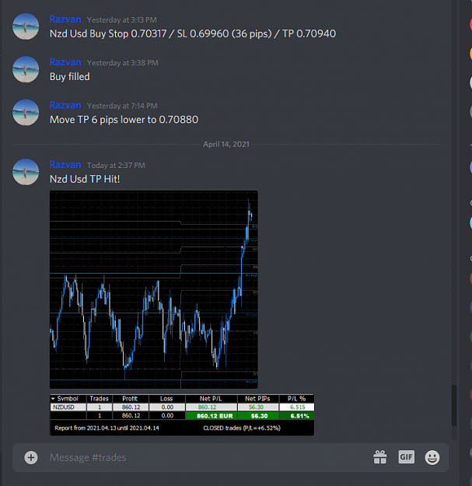
Task: Click the chat scrollbar thumb
Action: (454, 405)
